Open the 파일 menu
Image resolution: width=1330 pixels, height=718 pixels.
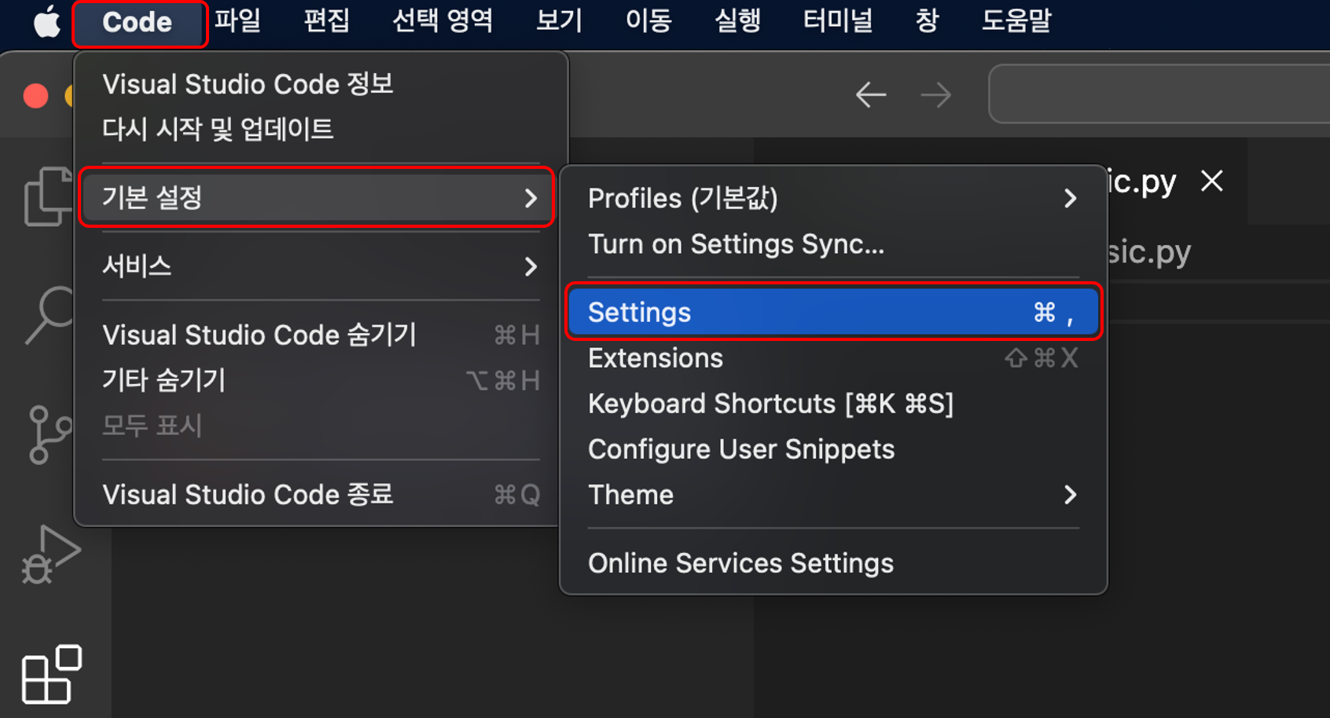pos(237,21)
